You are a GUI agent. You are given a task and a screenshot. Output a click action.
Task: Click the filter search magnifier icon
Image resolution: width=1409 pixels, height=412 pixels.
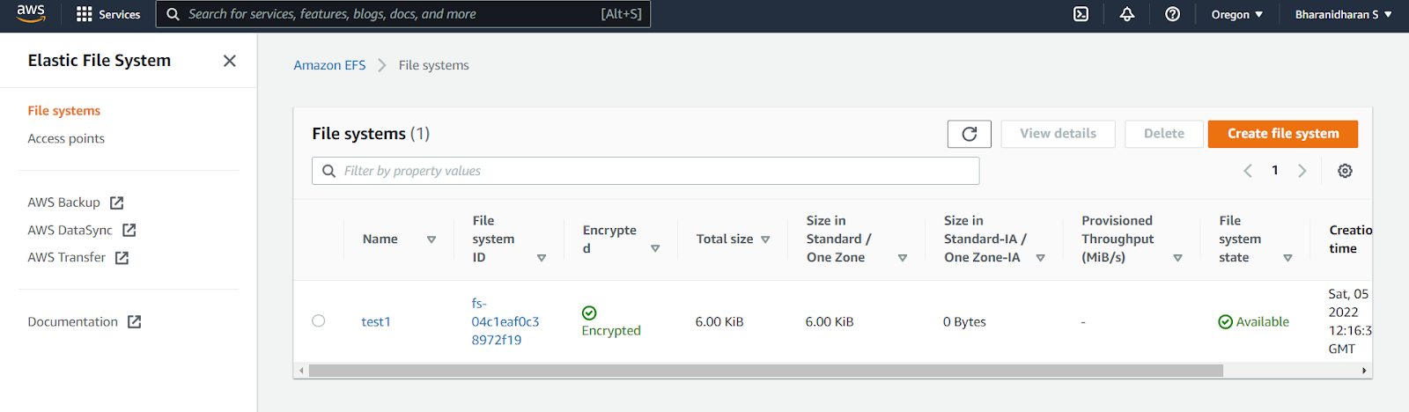click(x=328, y=171)
